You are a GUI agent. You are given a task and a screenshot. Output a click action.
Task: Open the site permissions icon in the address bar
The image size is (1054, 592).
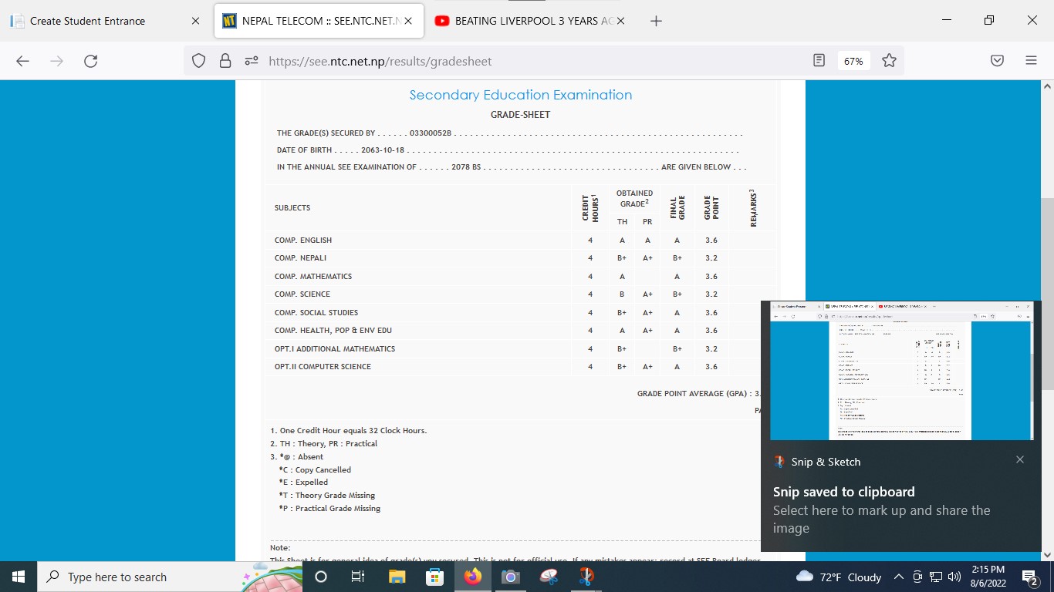251,61
